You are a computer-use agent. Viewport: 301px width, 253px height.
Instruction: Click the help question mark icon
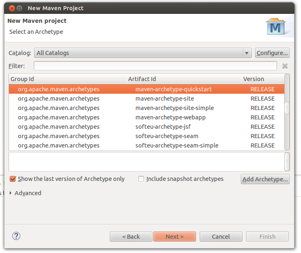[x=16, y=236]
